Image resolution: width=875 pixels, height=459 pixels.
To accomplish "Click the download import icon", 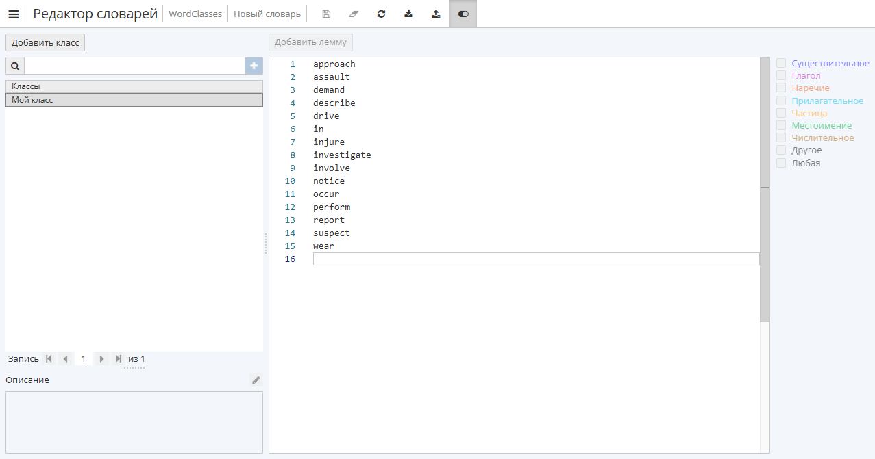I will coord(408,14).
